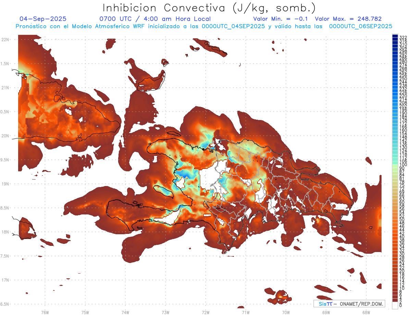Click the 0700 UTC local time text
This screenshot has height=317, width=411.
[155, 19]
